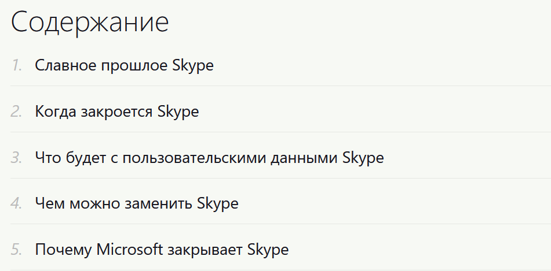Click the word 'Славное' in first item
This screenshot has height=271, width=551.
65,65
